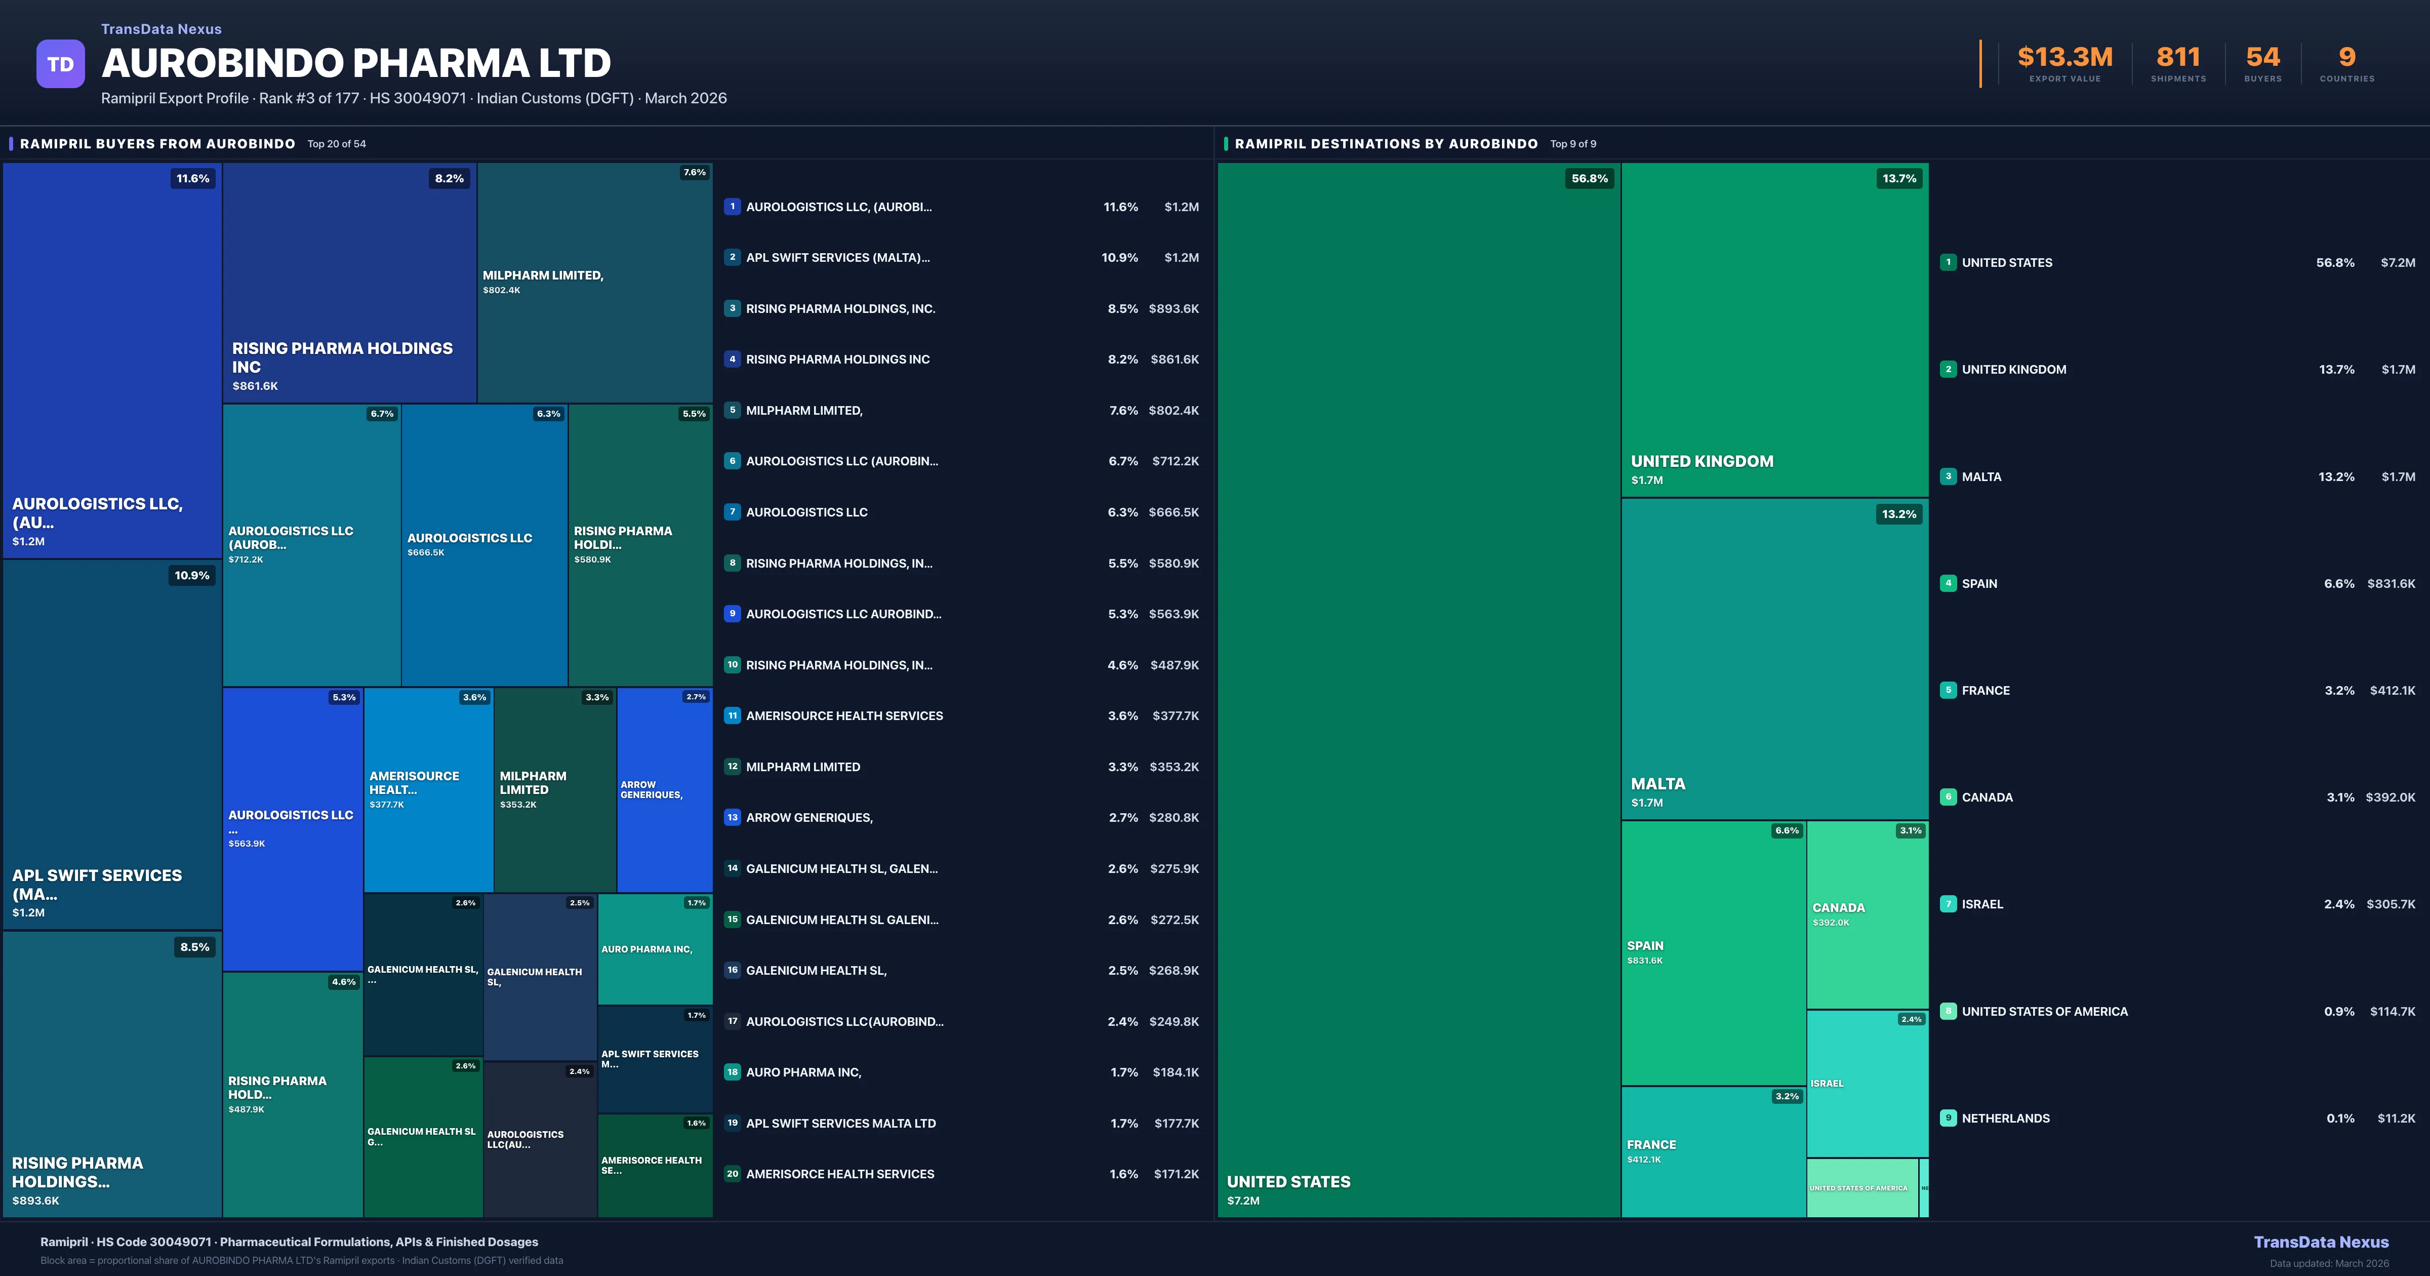Image resolution: width=2430 pixels, height=1276 pixels.
Task: Click the APL SWIFT SERVICES treemap block
Action: pyautogui.click(x=111, y=744)
